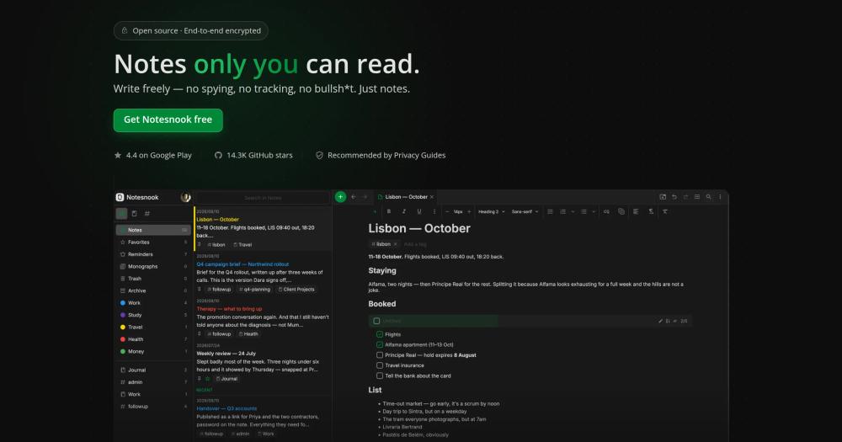Open the admin tag shortcut
This screenshot has width=842, height=442.
(x=153, y=382)
